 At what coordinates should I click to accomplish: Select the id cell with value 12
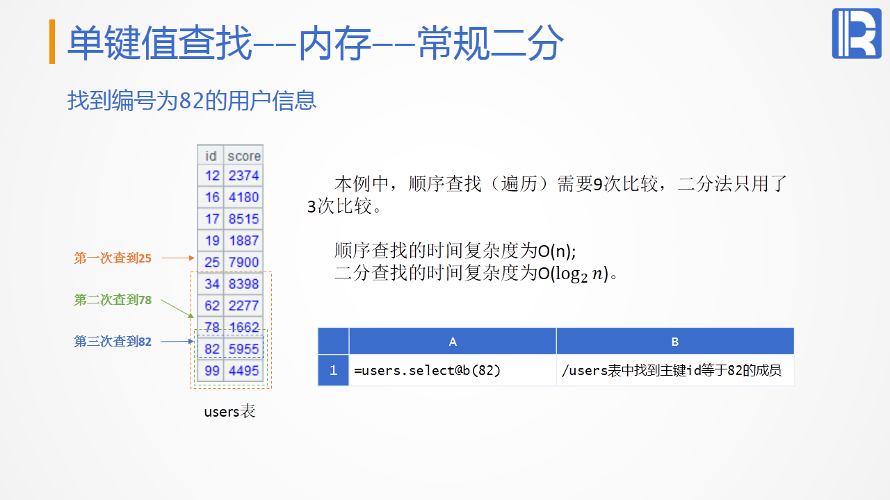pos(211,176)
